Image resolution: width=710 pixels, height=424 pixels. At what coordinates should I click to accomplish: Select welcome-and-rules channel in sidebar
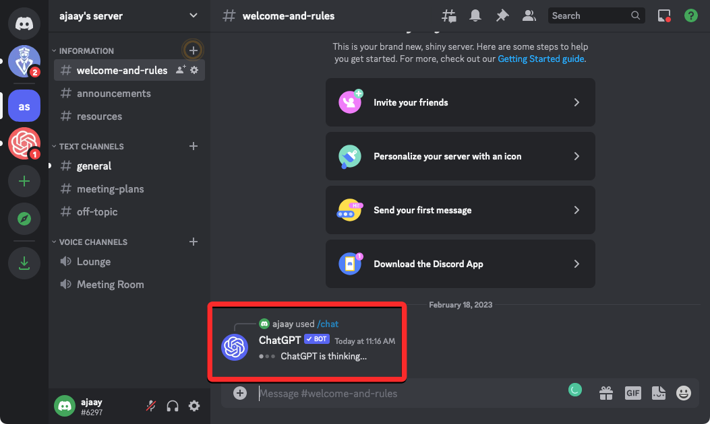click(129, 70)
